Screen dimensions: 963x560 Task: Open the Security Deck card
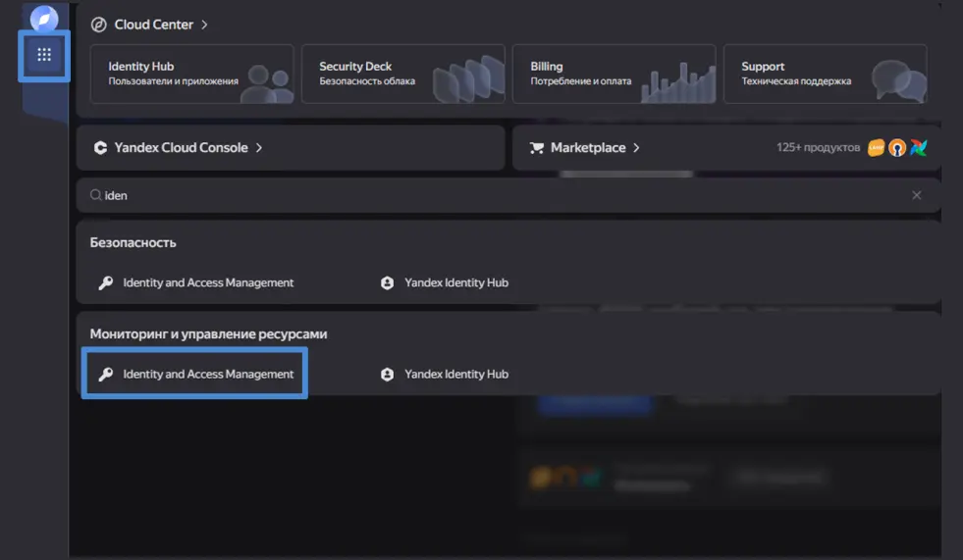click(402, 74)
